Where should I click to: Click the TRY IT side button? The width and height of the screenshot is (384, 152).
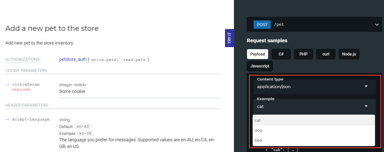pyautogui.click(x=229, y=38)
